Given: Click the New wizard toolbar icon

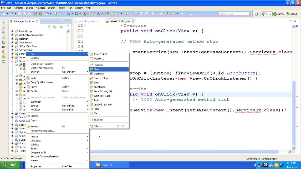Looking at the screenshot, I should pyautogui.click(x=3, y=13).
